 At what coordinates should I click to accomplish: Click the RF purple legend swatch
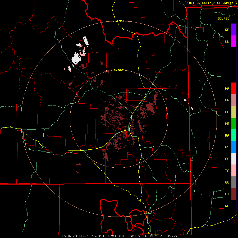(234, 30)
